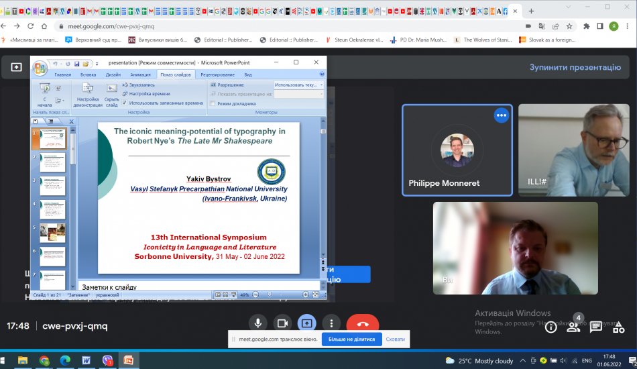
Task: Turn off camera in Meet
Action: (282, 323)
